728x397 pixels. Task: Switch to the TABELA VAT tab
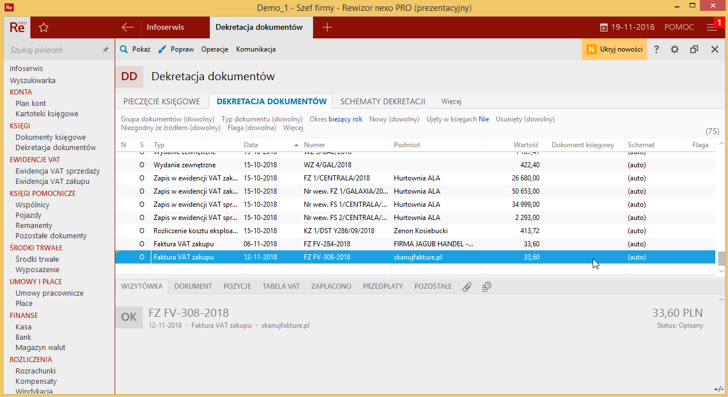coord(281,285)
